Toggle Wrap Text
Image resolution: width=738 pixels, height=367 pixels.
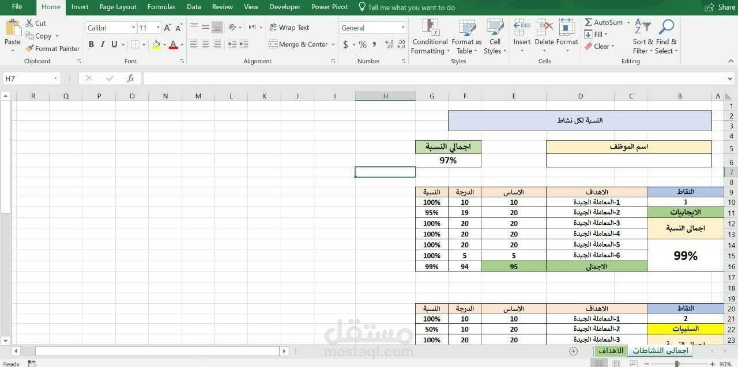click(289, 27)
